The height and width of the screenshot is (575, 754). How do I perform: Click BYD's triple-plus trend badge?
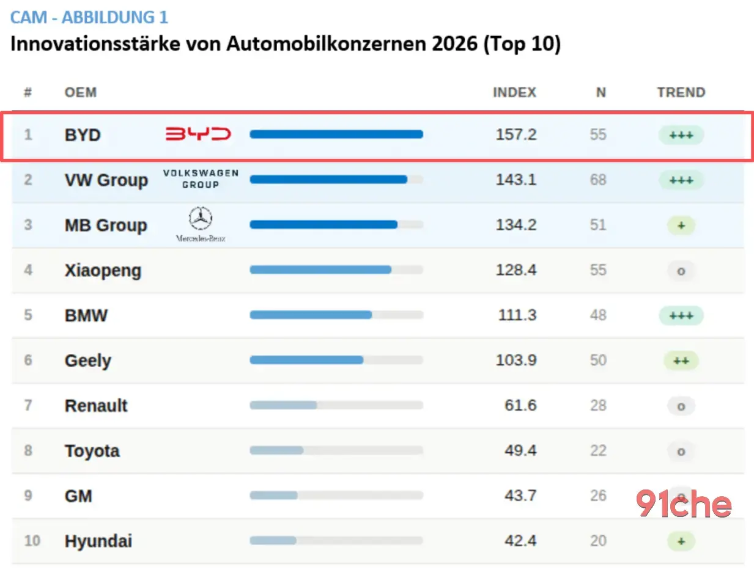click(x=681, y=135)
